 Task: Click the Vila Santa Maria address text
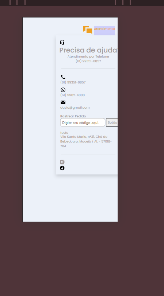(86, 141)
